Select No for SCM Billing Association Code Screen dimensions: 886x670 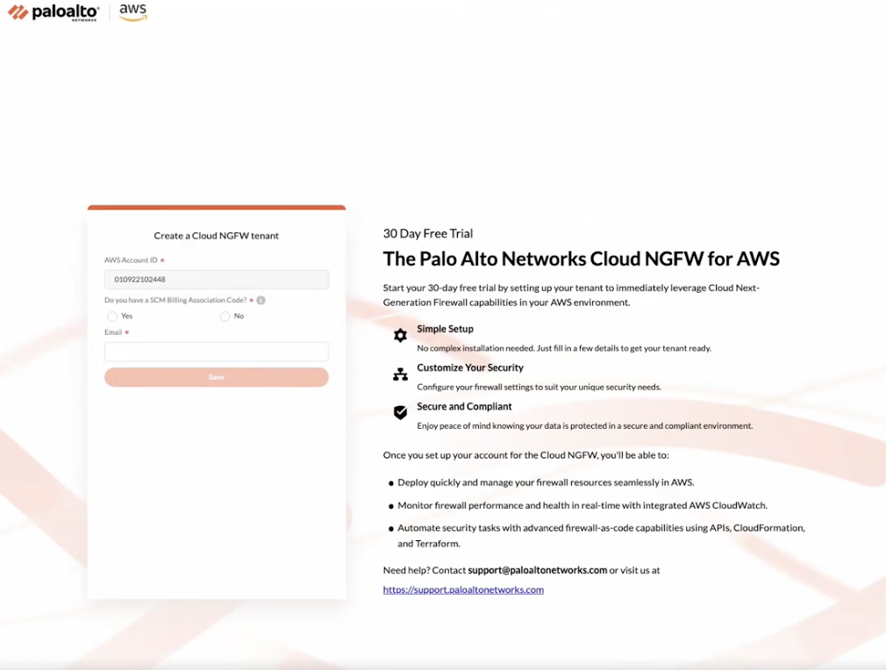pos(225,317)
